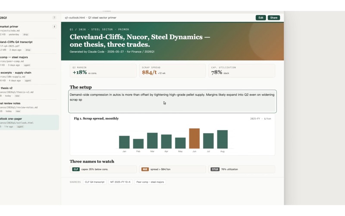The width and height of the screenshot is (345, 216).
Task: Select the thesis v2 sidebar entry
Action: click(28, 92)
